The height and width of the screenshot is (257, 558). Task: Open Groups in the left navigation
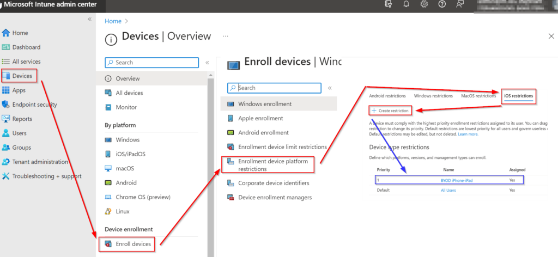(x=17, y=147)
